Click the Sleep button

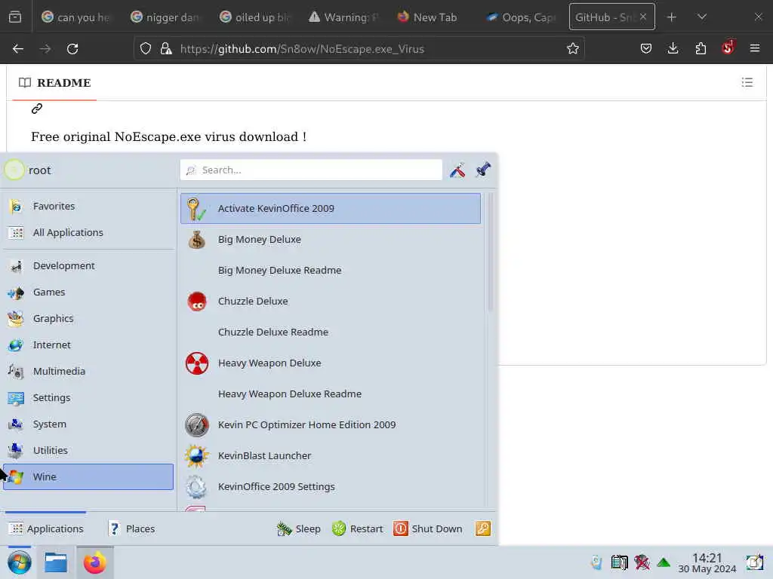(x=299, y=528)
